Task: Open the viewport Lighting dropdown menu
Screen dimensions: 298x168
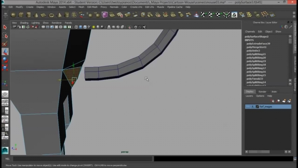Action: coord(35,23)
